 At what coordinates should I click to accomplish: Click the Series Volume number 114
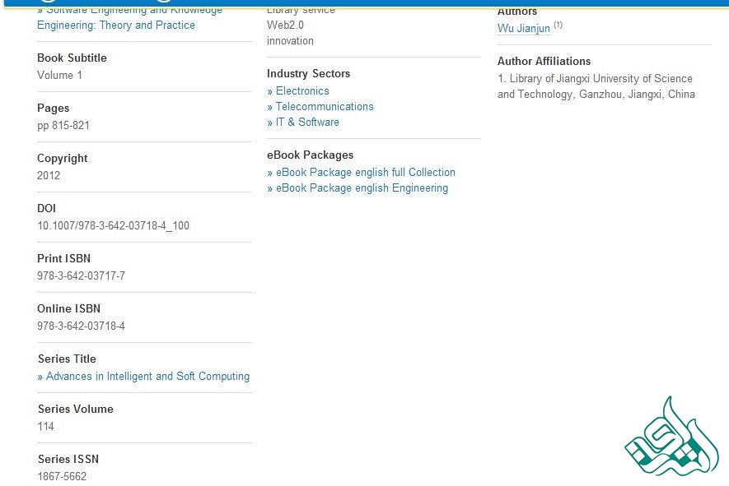[x=46, y=427]
